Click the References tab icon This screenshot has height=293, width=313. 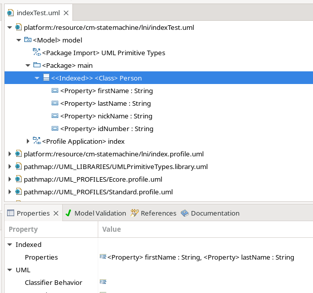[134, 213]
